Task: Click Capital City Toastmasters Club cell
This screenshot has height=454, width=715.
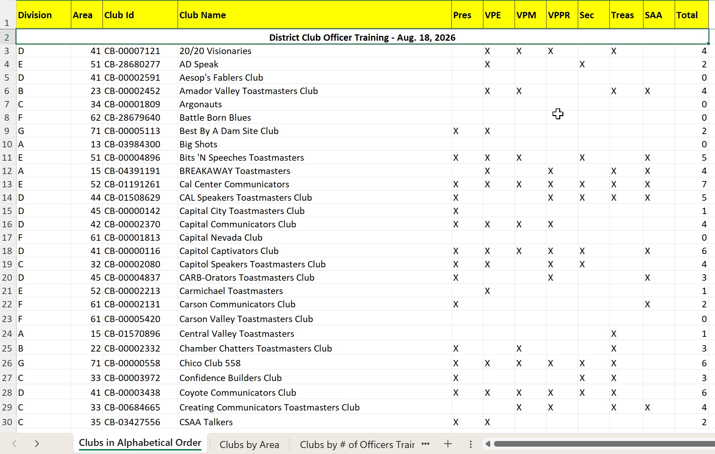Action: pos(315,211)
